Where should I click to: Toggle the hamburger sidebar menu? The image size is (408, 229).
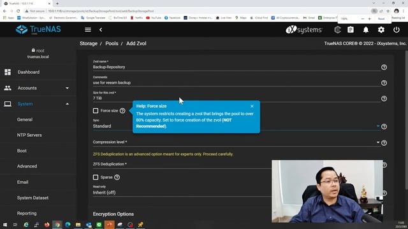88,30
